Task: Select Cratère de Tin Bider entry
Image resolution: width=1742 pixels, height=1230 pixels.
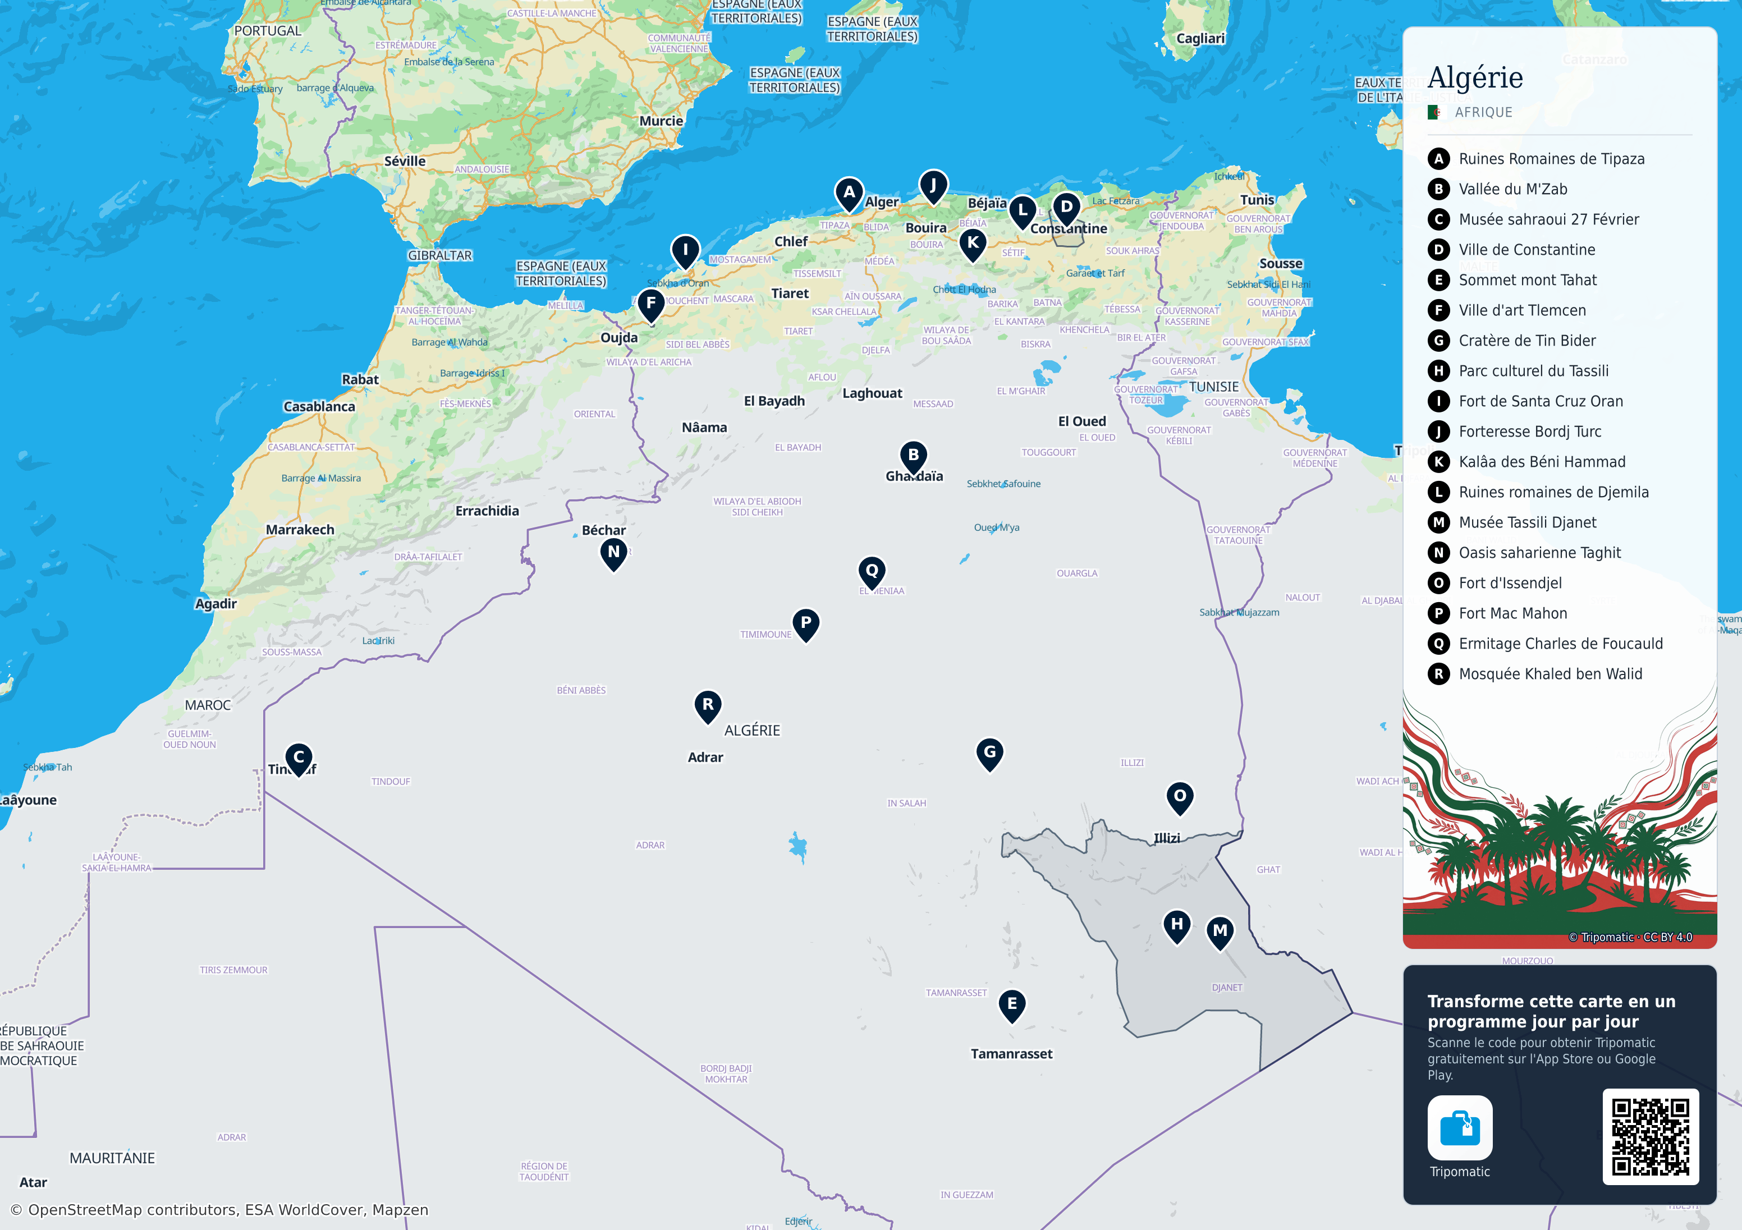Action: click(1512, 341)
